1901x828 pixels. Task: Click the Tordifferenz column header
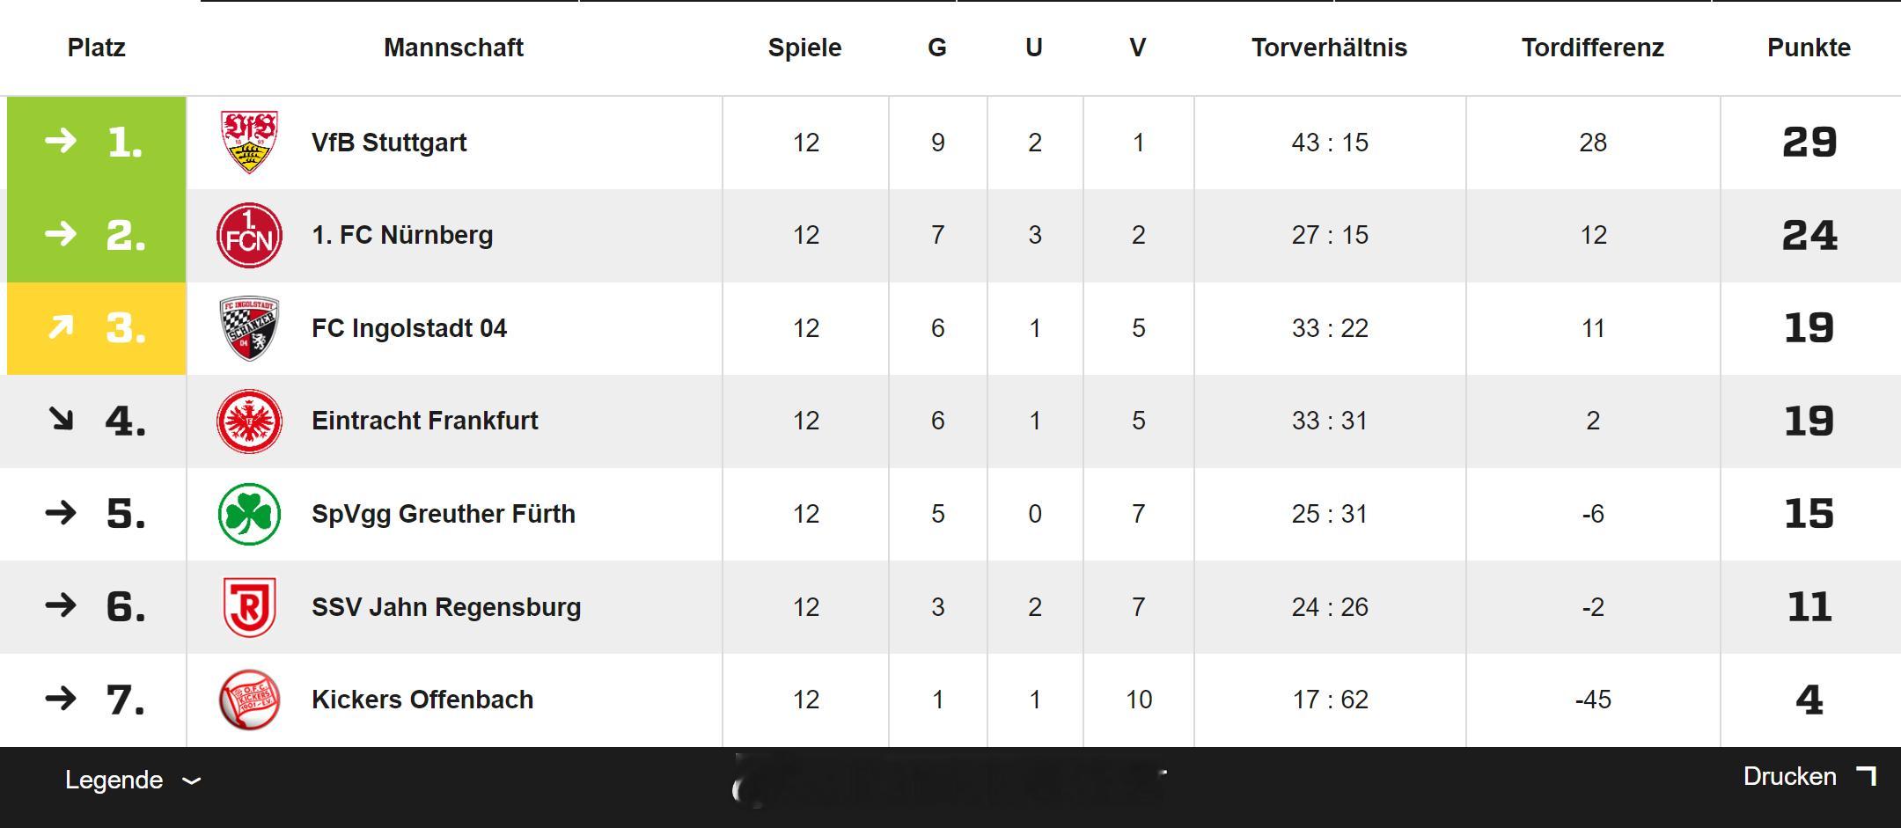click(x=1592, y=48)
